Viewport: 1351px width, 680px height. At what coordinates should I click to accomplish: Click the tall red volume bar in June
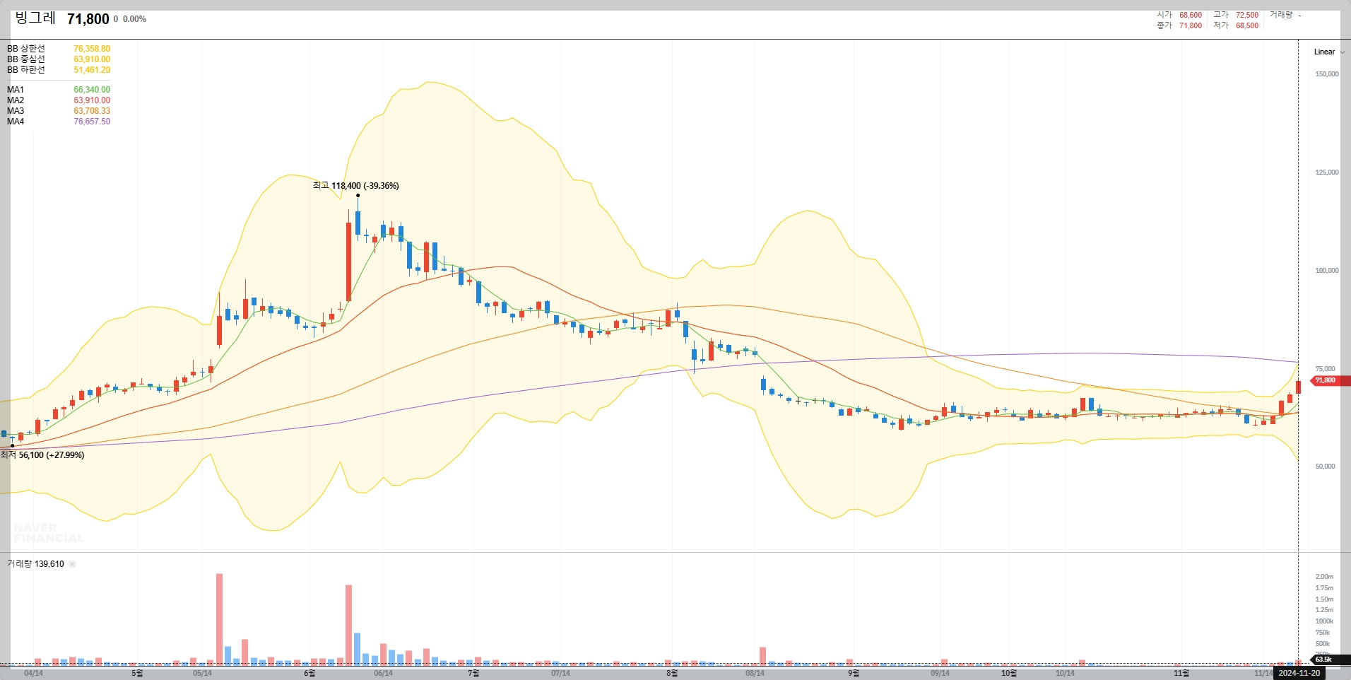click(349, 625)
